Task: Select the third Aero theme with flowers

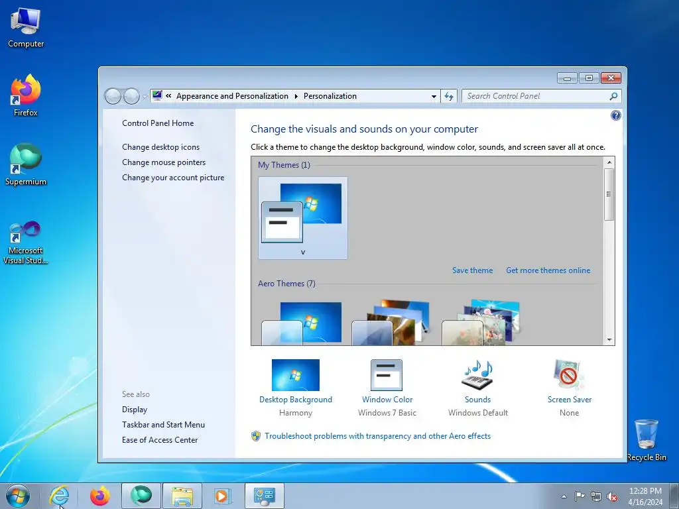Action: coord(481,322)
